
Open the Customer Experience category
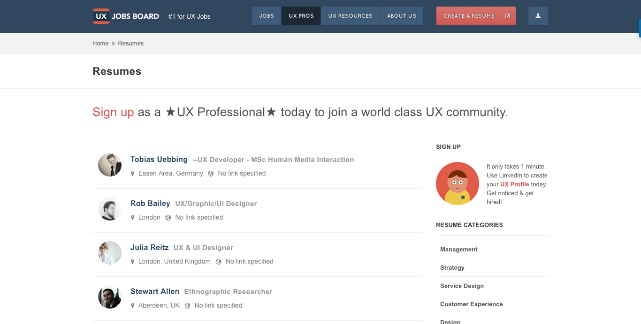coord(471,304)
